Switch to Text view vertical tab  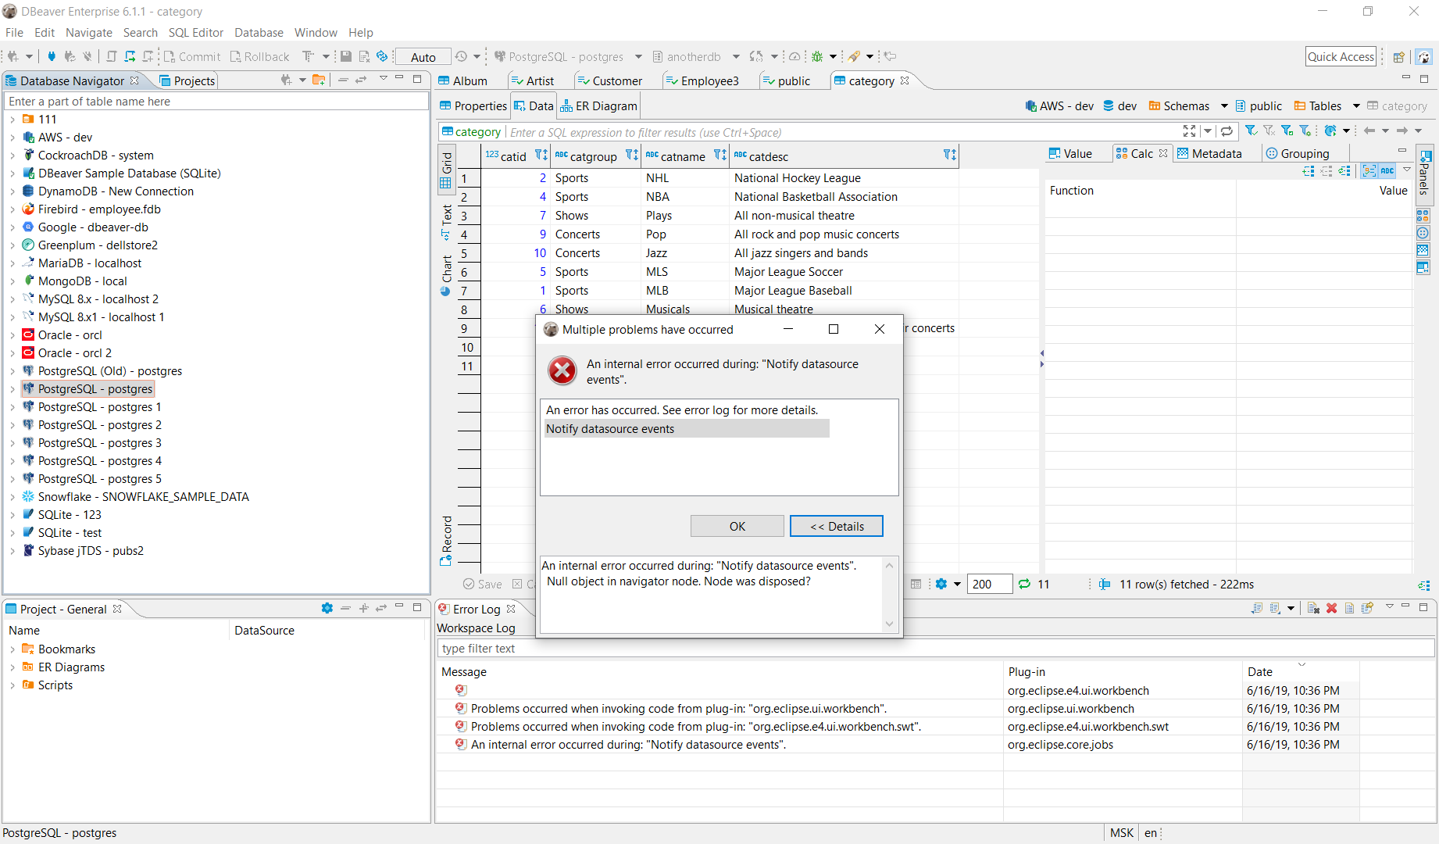pyautogui.click(x=446, y=222)
